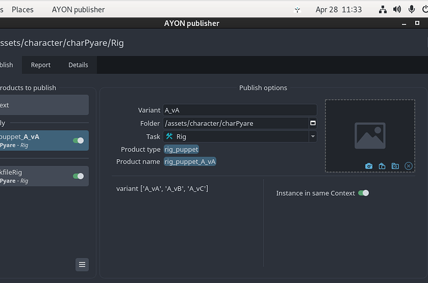Image resolution: width=428 pixels, height=283 pixels.
Task: Toggle off the rig_puppet_A_vA instance
Action: tap(78, 141)
